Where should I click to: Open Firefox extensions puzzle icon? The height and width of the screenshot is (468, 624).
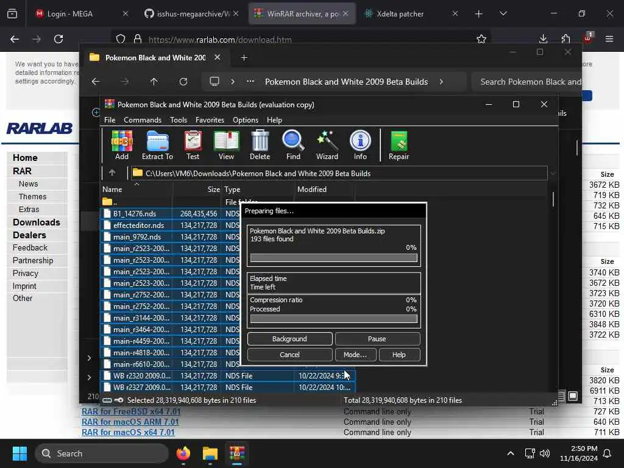point(565,39)
